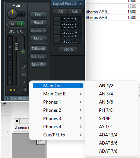Click the grayed 1500 table cell

(x=124, y=6)
